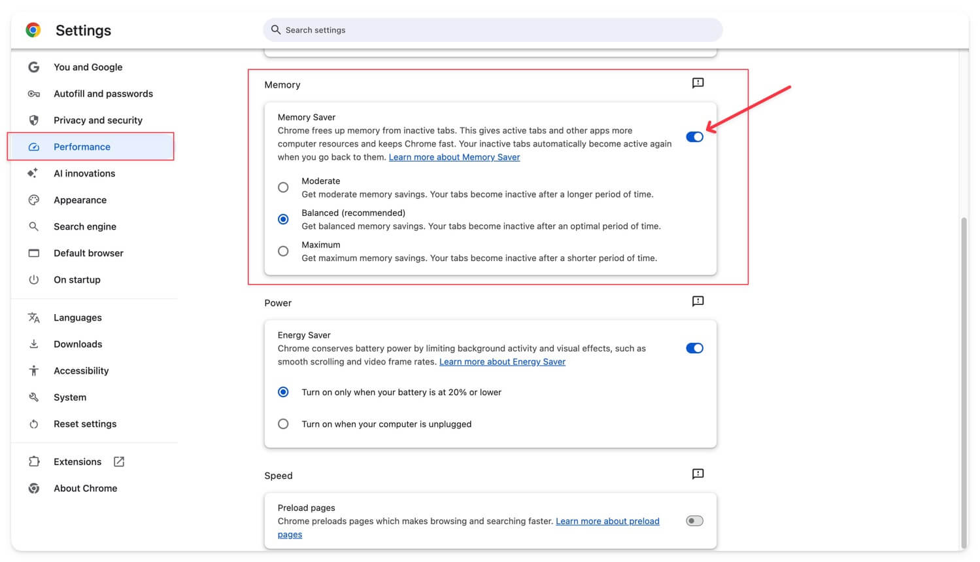This screenshot has width=980, height=562.
Task: Click the Settings page title
Action: [83, 30]
